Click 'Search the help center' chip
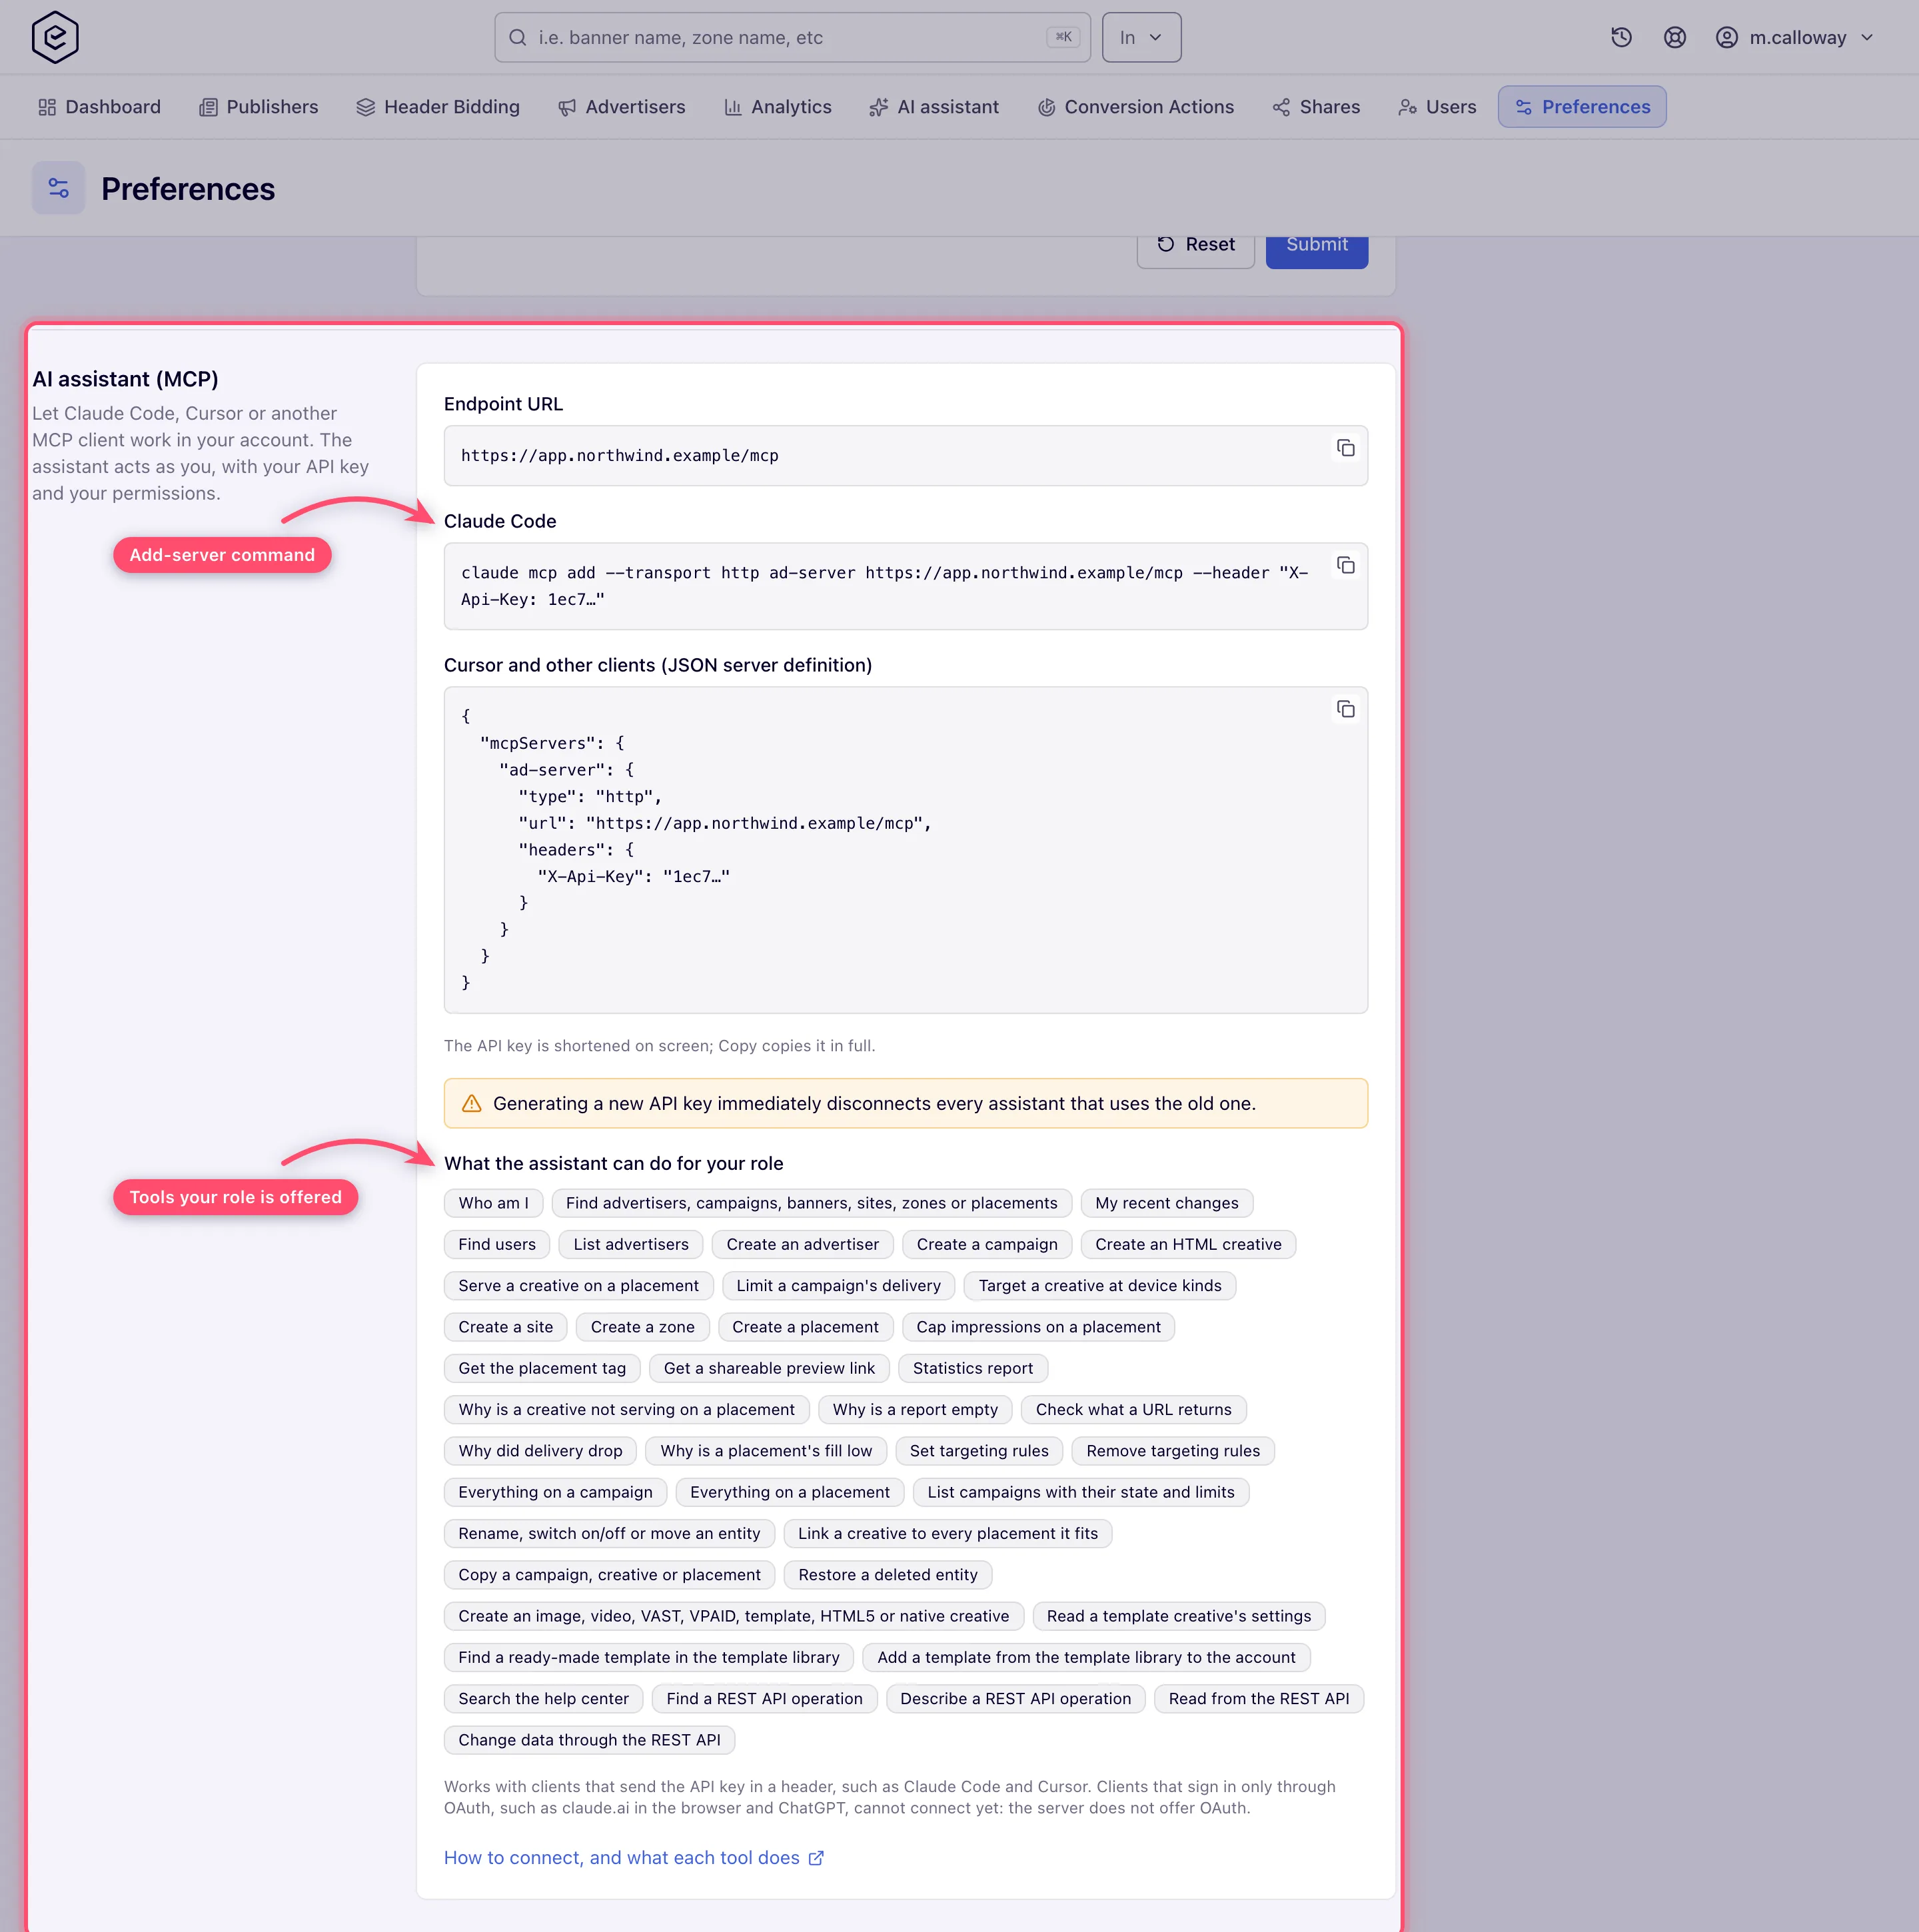This screenshot has height=1932, width=1919. 543,1699
